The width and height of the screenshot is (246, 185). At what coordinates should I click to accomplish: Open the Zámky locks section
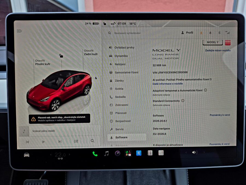click(x=119, y=81)
